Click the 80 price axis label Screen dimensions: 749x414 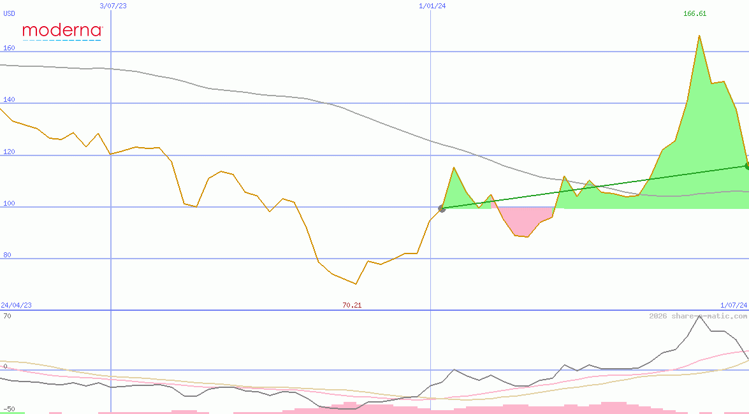[x=7, y=255]
